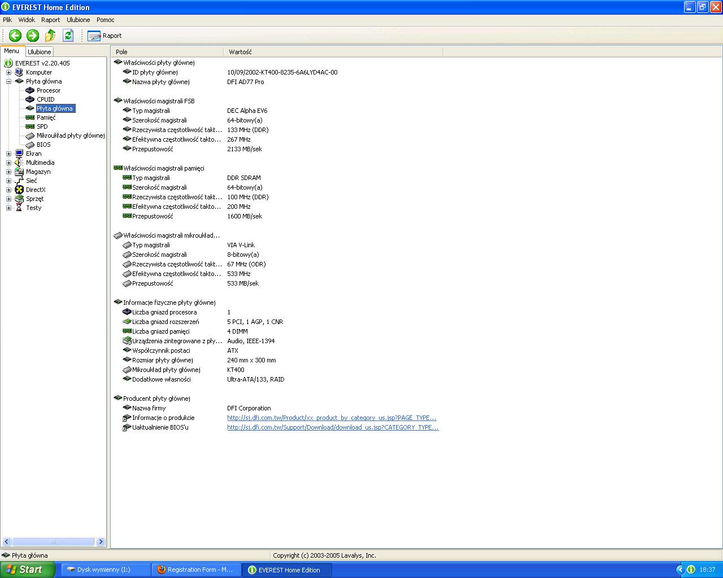Click the tree panel horizontal scrollbar thumb
The width and height of the screenshot is (723, 578).
(x=53, y=541)
